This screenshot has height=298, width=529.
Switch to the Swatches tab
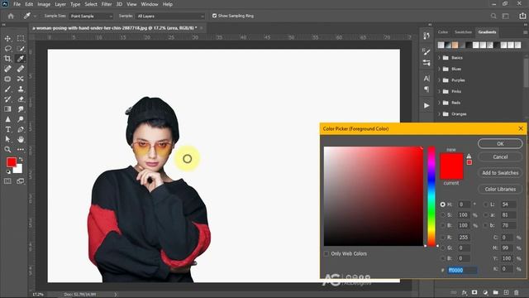(x=463, y=32)
